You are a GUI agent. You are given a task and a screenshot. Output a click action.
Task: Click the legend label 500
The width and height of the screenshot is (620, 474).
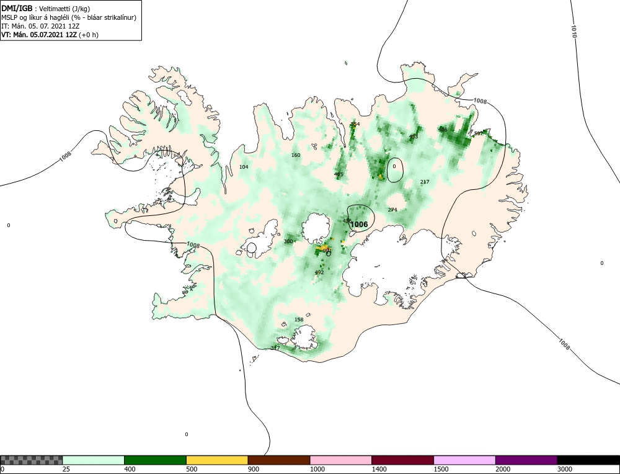[192, 469]
